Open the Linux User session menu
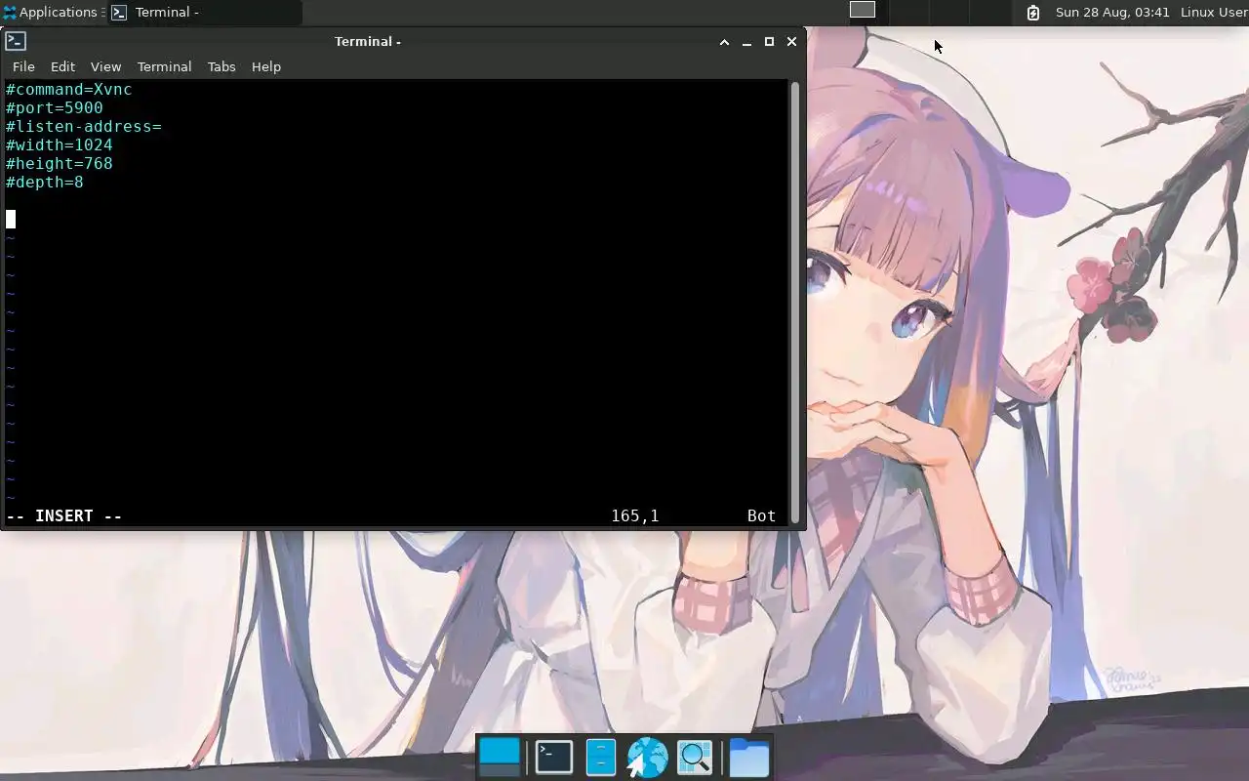This screenshot has width=1249, height=781. (x=1214, y=13)
